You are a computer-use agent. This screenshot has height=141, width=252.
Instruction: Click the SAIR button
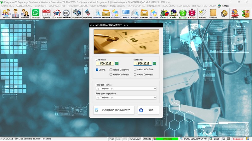point(148,110)
